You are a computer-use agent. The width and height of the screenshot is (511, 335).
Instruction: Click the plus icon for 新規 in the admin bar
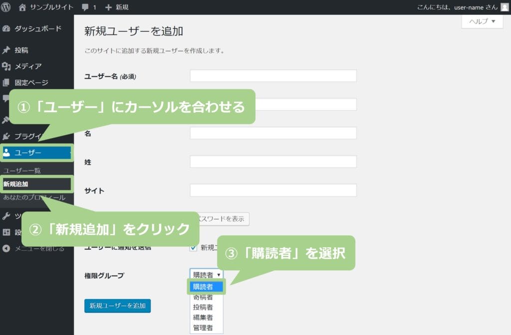pos(109,7)
